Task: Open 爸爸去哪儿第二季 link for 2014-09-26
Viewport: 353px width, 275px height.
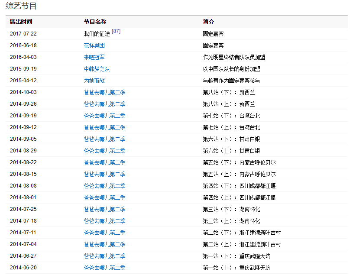Action: (104, 104)
